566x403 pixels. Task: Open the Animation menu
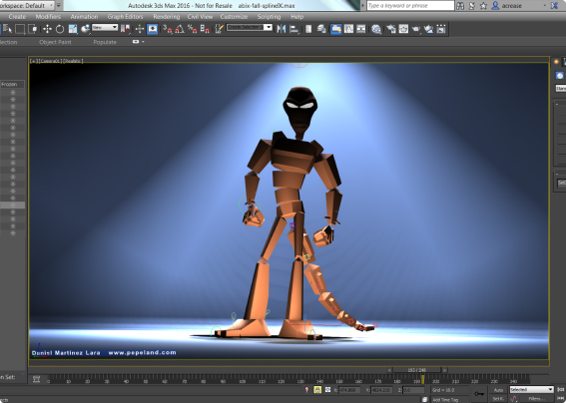[x=84, y=17]
